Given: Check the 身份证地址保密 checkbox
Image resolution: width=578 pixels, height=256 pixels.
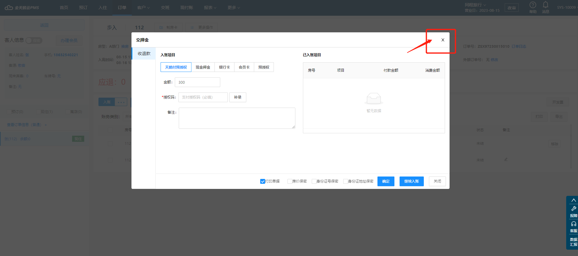Looking at the screenshot, I should (346, 181).
